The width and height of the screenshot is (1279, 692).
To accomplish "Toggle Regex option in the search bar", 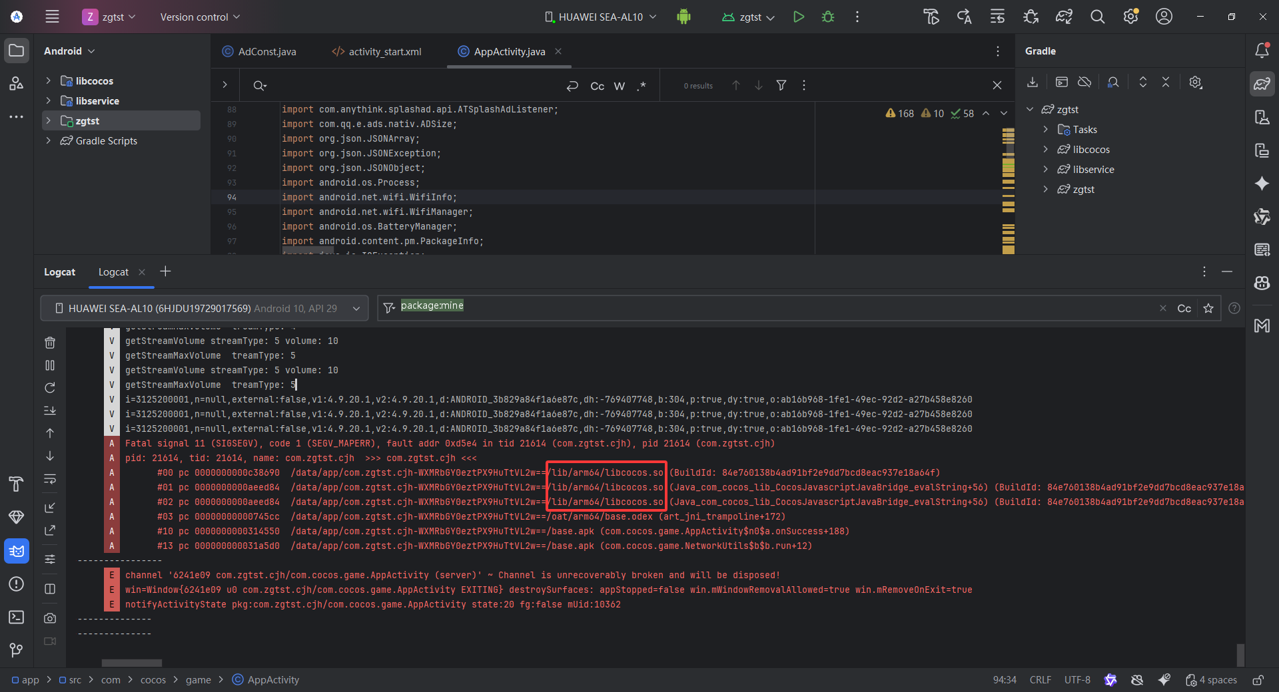I will pyautogui.click(x=641, y=86).
